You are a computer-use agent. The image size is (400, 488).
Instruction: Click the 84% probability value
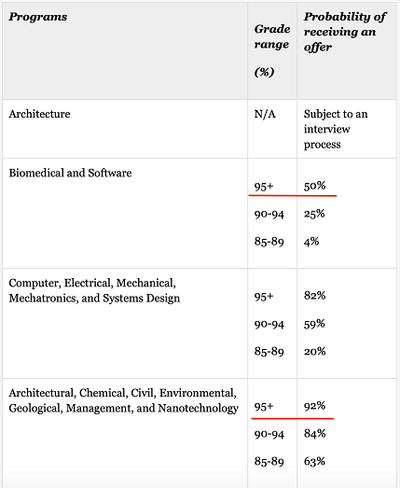314,433
